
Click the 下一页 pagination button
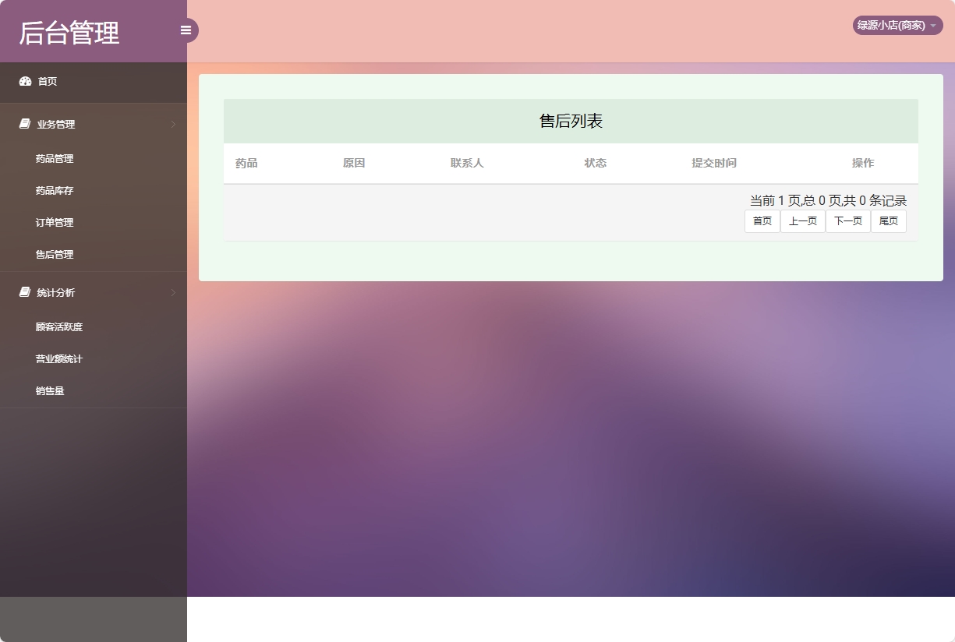[x=847, y=220]
